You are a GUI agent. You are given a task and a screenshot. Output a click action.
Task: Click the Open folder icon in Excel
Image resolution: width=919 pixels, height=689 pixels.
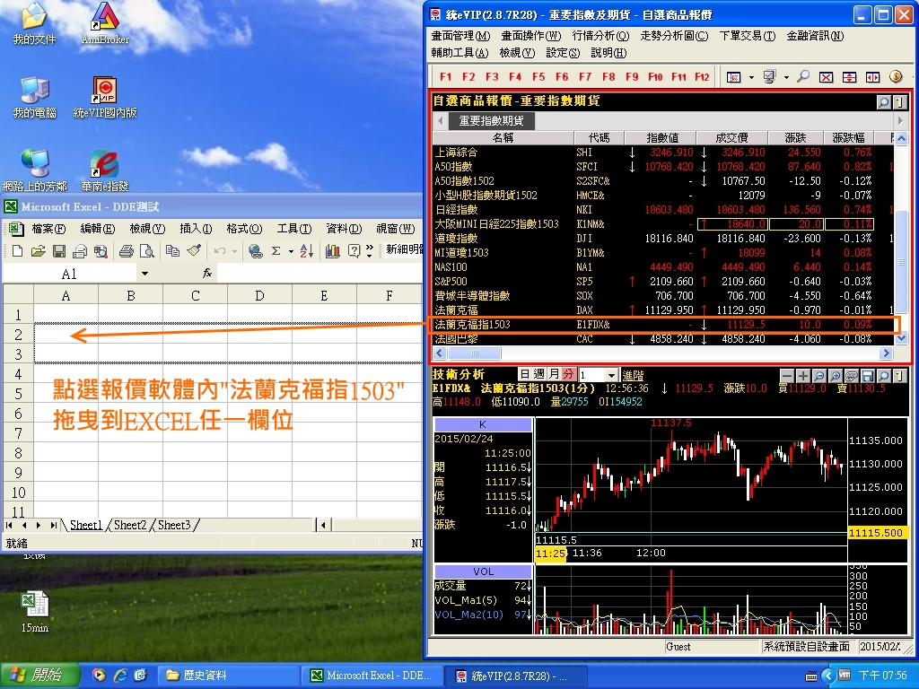38,251
